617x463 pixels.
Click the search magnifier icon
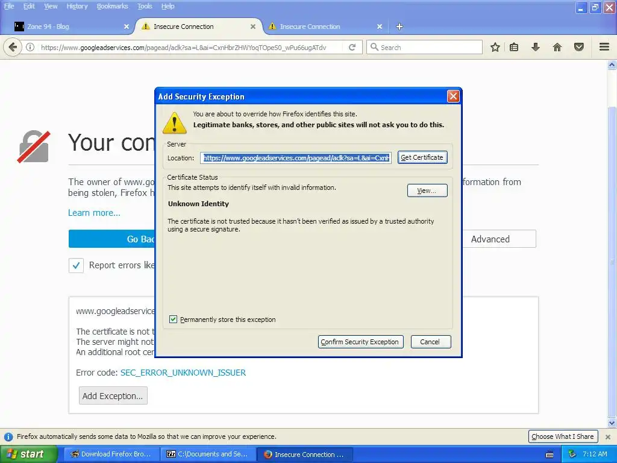pyautogui.click(x=374, y=47)
